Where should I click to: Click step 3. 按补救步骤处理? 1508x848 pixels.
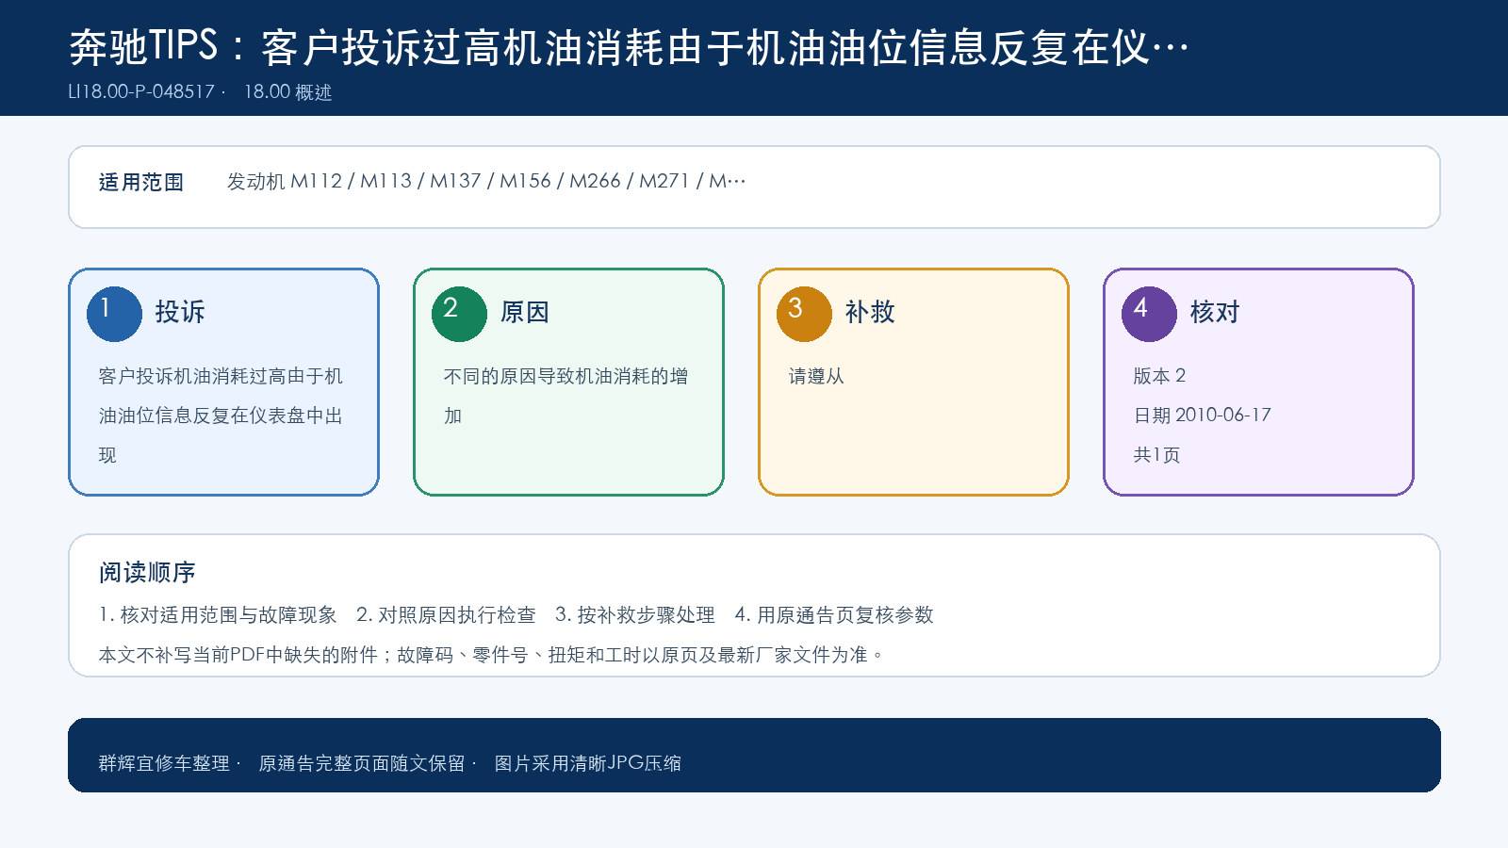[635, 615]
